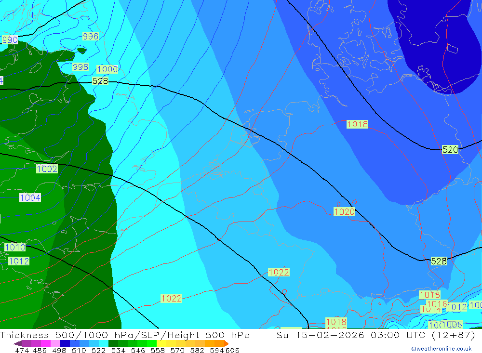Click the legend scale value 546
Screen dimensions: 482x353
point(138,351)
